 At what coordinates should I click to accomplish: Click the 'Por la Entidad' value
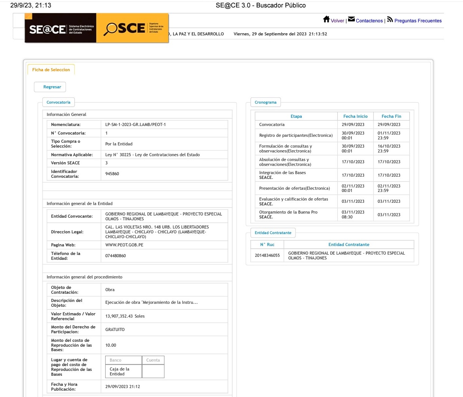click(x=119, y=144)
